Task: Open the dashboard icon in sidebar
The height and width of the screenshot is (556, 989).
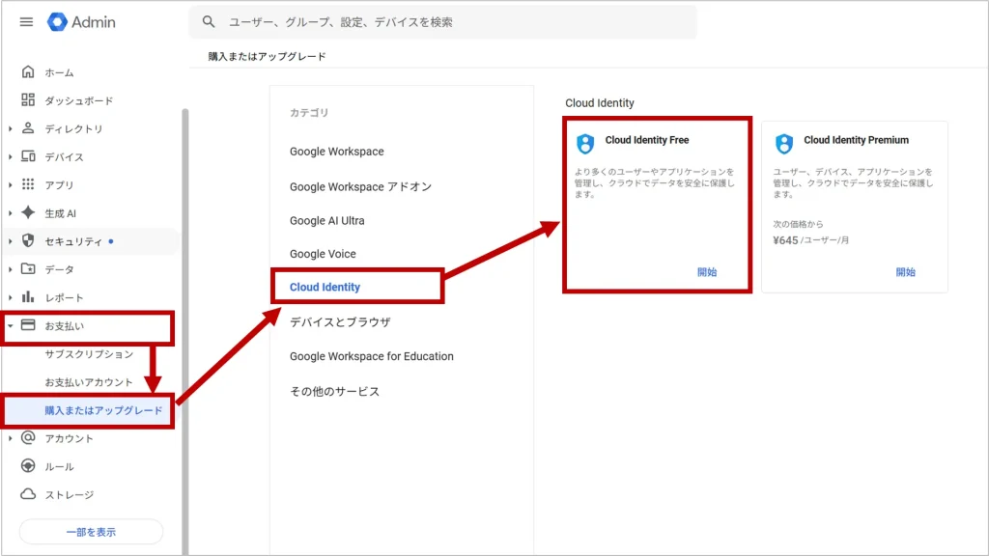Action: pos(28,100)
